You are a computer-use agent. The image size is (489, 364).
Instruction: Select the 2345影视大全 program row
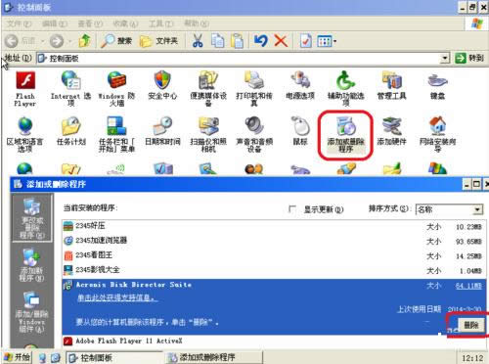[x=273, y=270]
